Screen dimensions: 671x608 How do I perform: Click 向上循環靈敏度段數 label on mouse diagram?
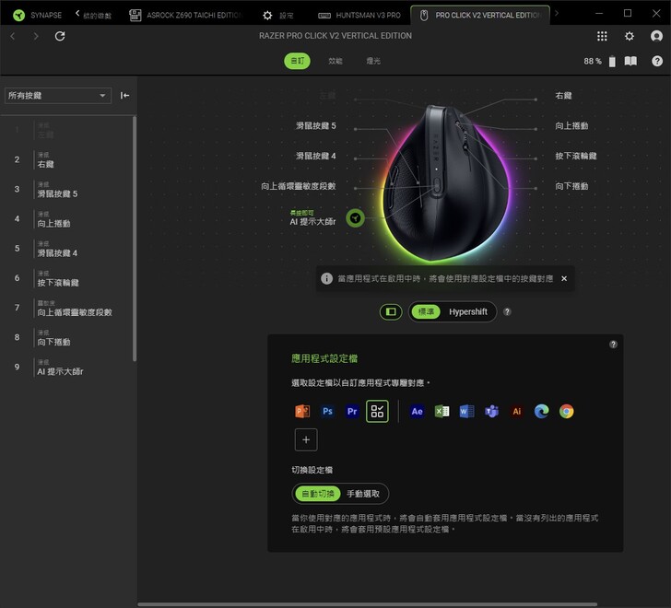[299, 186]
